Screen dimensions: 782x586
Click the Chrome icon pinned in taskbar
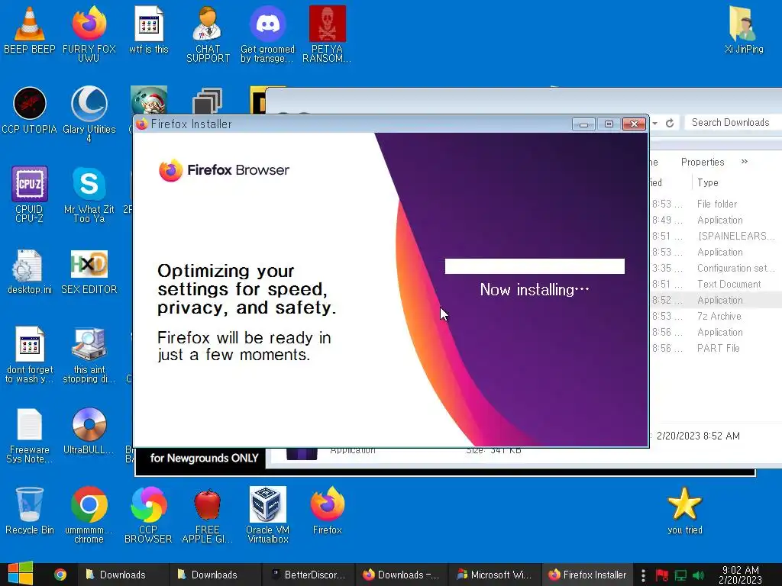point(60,575)
